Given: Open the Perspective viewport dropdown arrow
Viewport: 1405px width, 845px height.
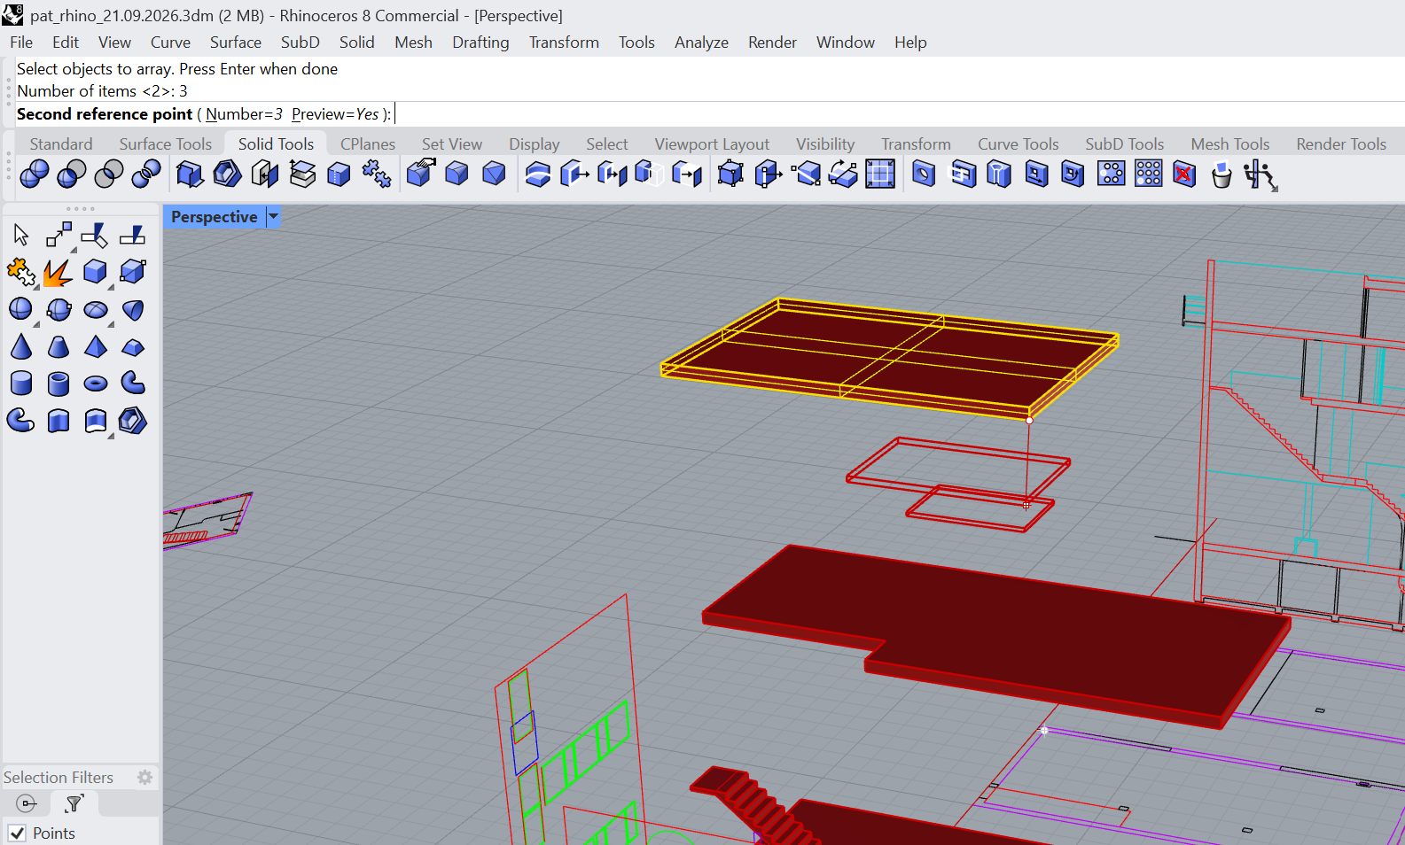Looking at the screenshot, I should 274,217.
